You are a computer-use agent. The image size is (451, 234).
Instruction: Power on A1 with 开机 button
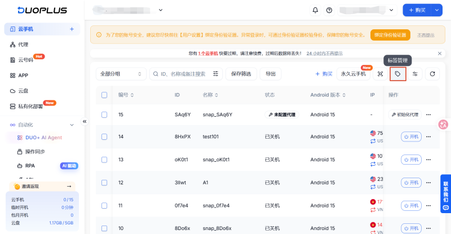click(411, 183)
